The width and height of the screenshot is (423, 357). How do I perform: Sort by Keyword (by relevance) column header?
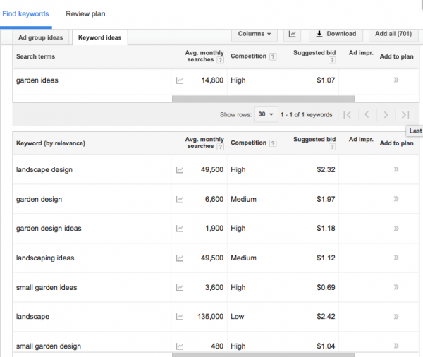(51, 143)
